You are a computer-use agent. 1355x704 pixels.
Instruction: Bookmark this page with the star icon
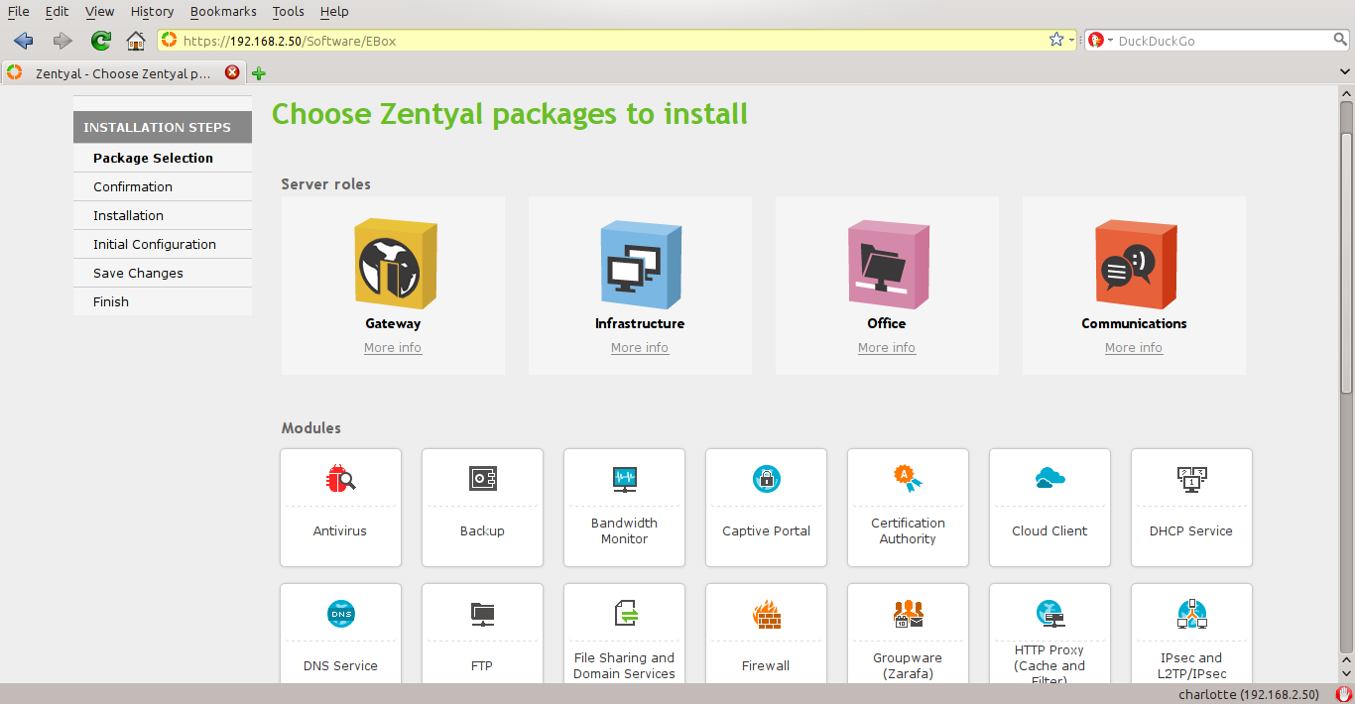[x=1055, y=40]
